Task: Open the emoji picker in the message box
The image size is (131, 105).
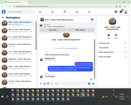Action: click(89, 83)
